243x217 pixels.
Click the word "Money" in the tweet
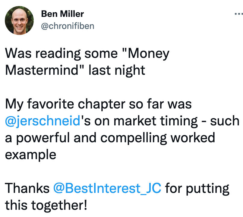click(148, 54)
